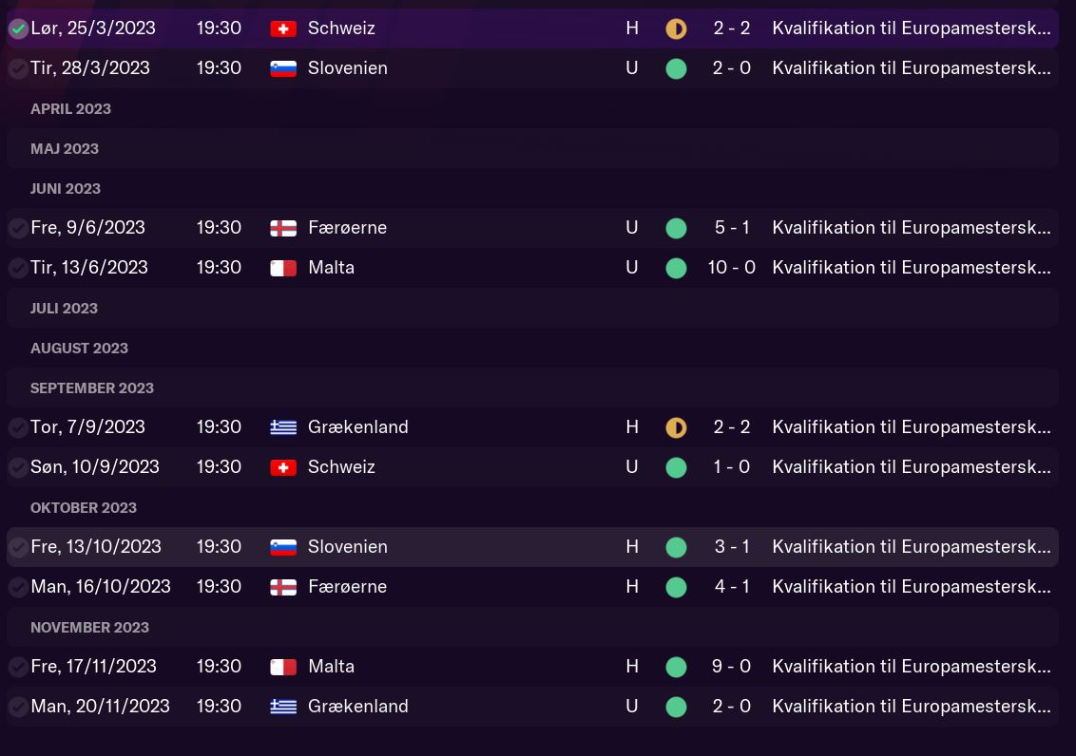The width and height of the screenshot is (1076, 756).
Task: Open the competition link on the 28/3/2023 Slovenien row
Action: coord(911,68)
